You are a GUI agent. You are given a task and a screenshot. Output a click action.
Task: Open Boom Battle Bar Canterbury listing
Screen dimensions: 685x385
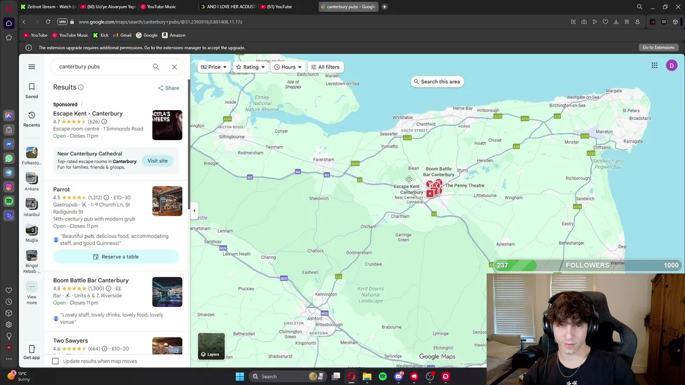pos(91,280)
